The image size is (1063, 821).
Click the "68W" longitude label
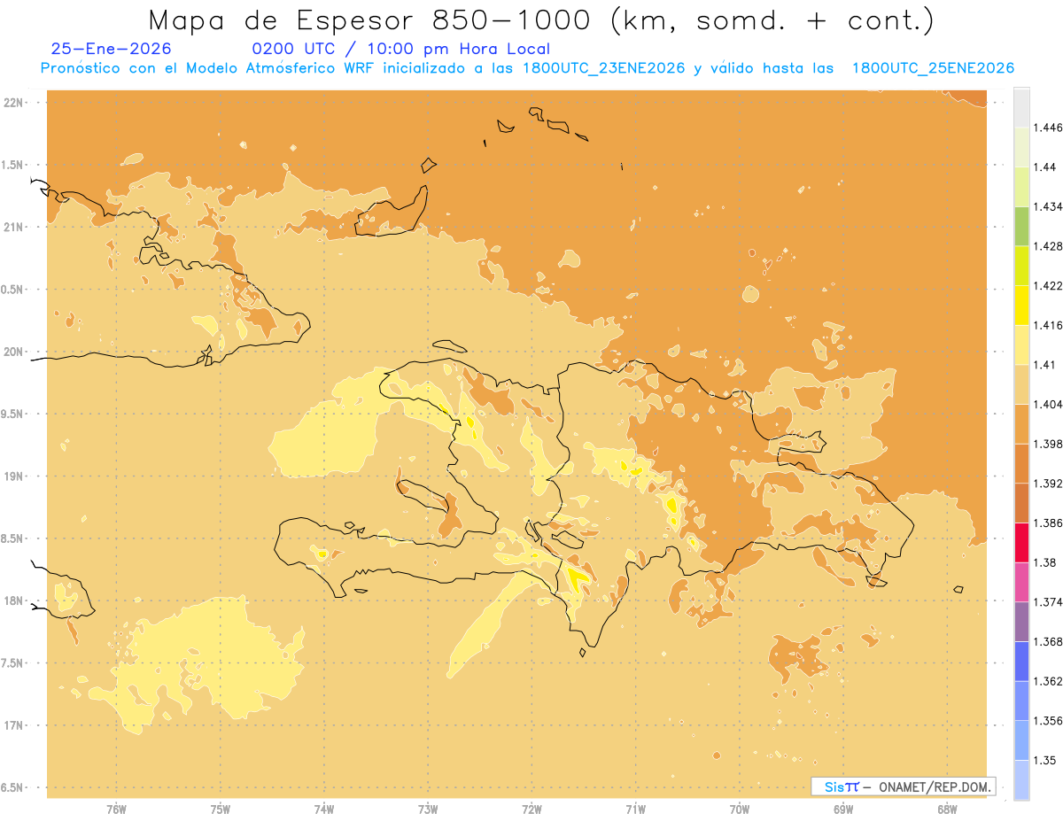(947, 809)
